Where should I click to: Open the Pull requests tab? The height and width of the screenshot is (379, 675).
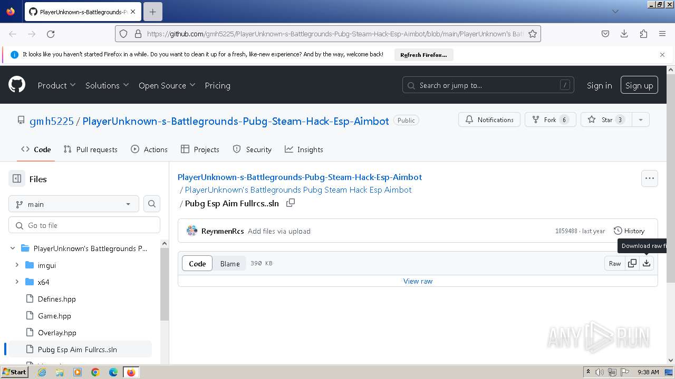coord(90,149)
